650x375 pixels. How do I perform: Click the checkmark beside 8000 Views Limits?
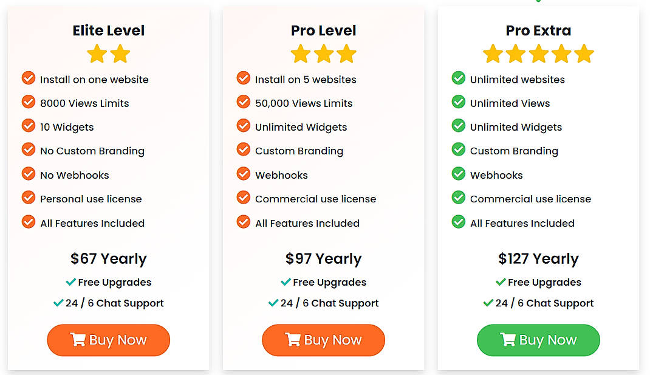pos(28,103)
